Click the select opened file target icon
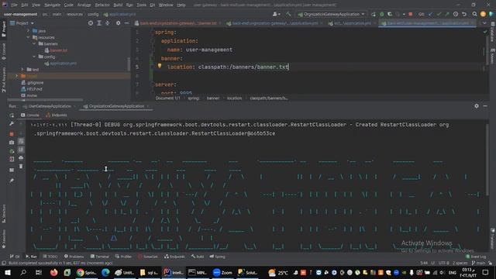Screen dimensions: 496x279 91,23
